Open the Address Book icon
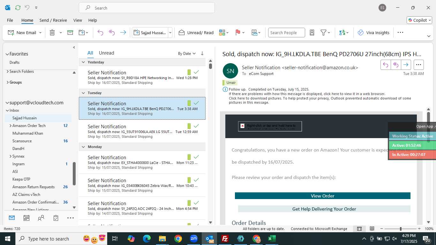This screenshot has height=245, width=436. [x=312, y=33]
